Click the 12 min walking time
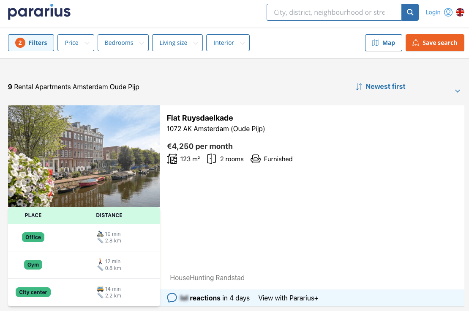469x311 pixels. point(113,261)
